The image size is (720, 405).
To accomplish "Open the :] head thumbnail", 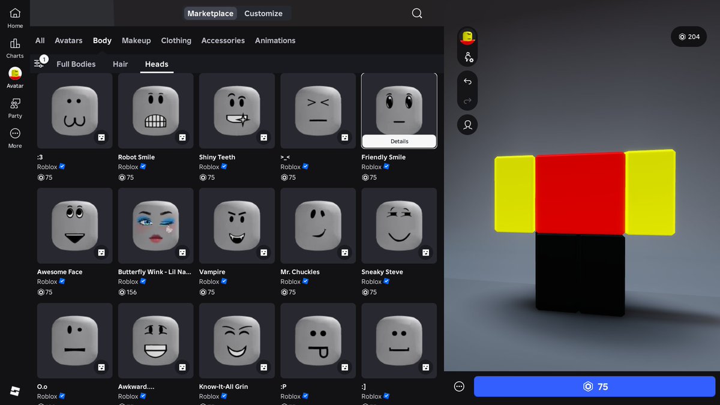I will coord(399,340).
